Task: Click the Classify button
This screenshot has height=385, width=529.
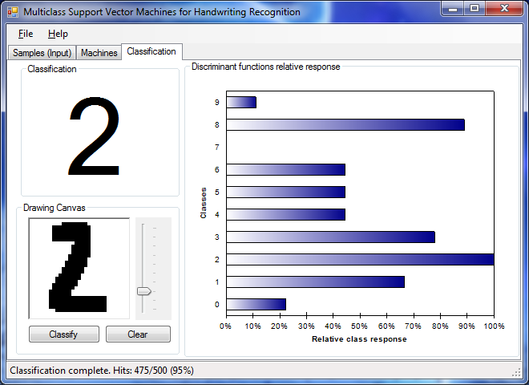Action: 64,334
